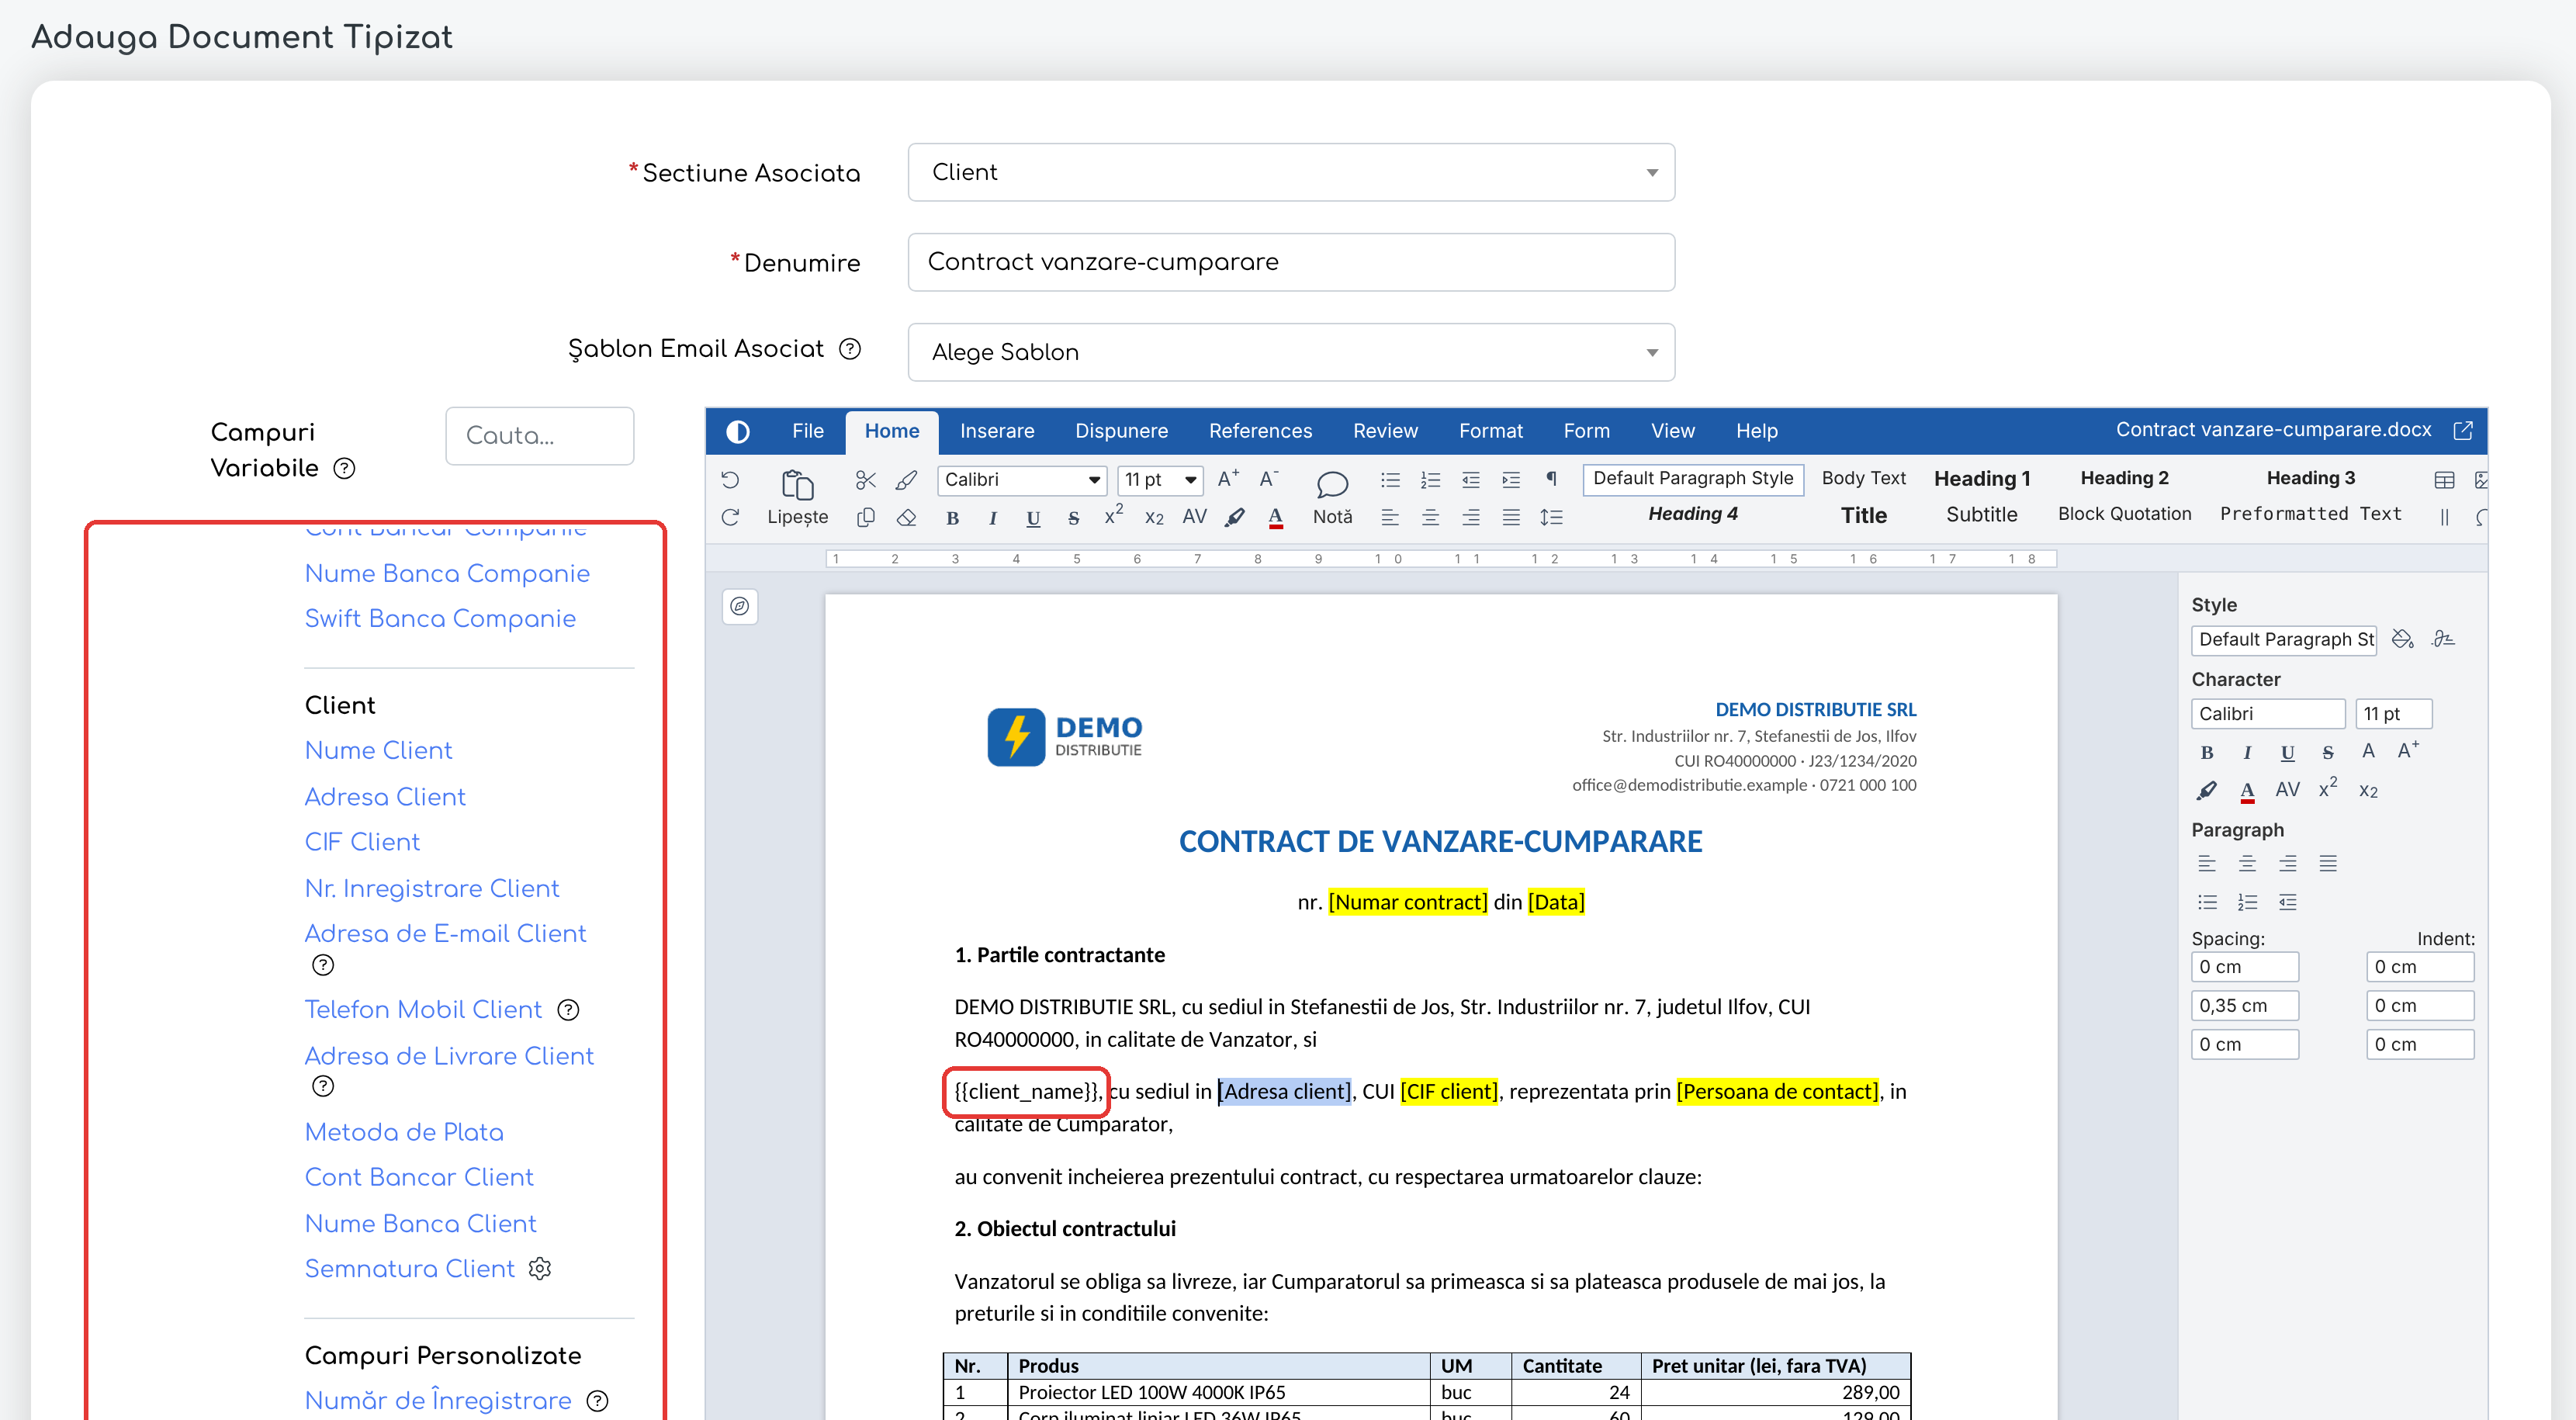Insert the Nume Client variable field
Screen dimensions: 2576x1420
(378, 751)
